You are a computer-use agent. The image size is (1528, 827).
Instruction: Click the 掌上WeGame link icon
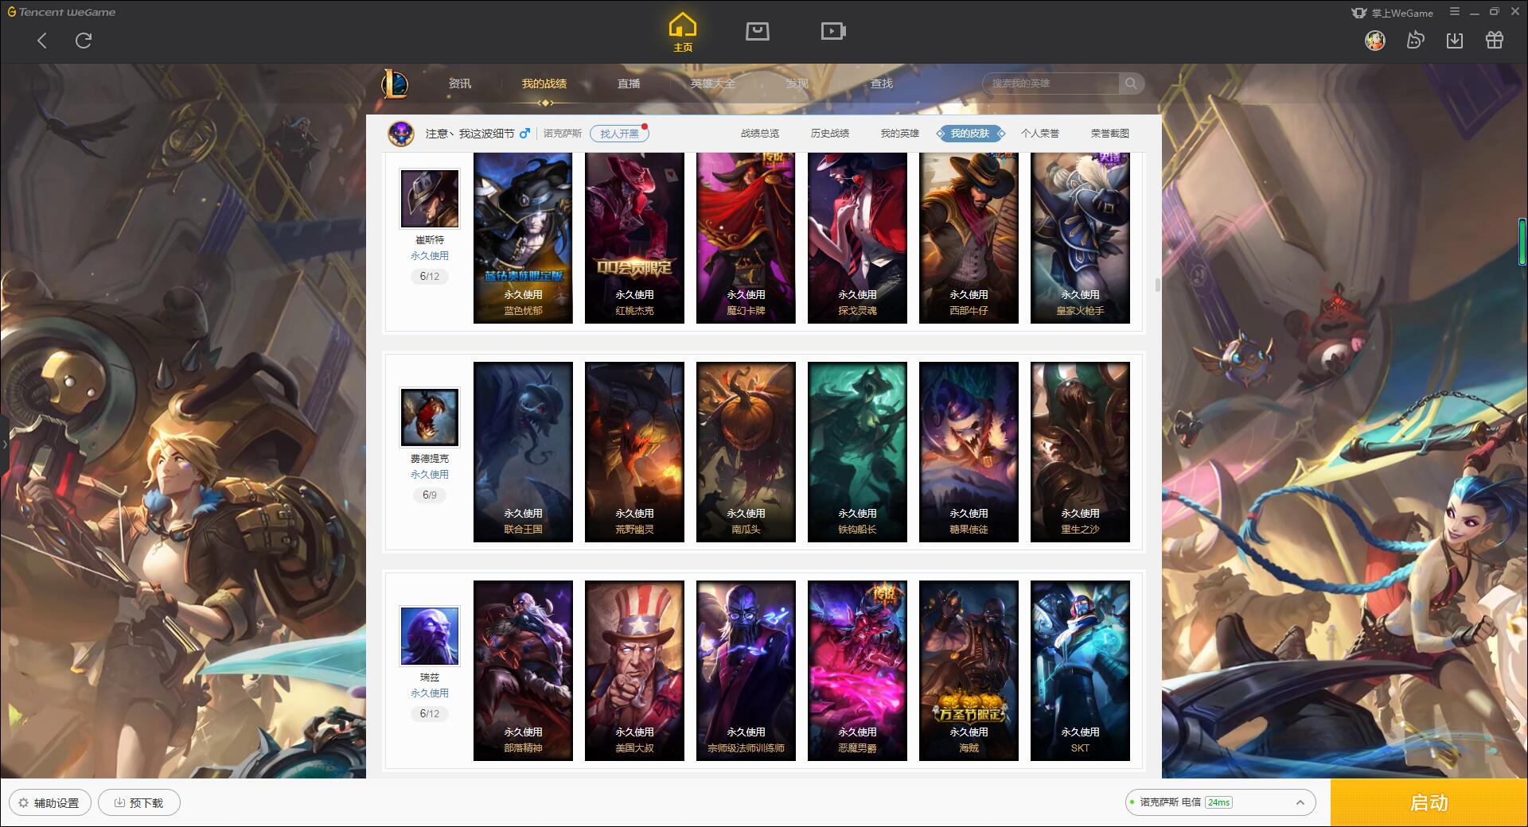coord(1392,13)
